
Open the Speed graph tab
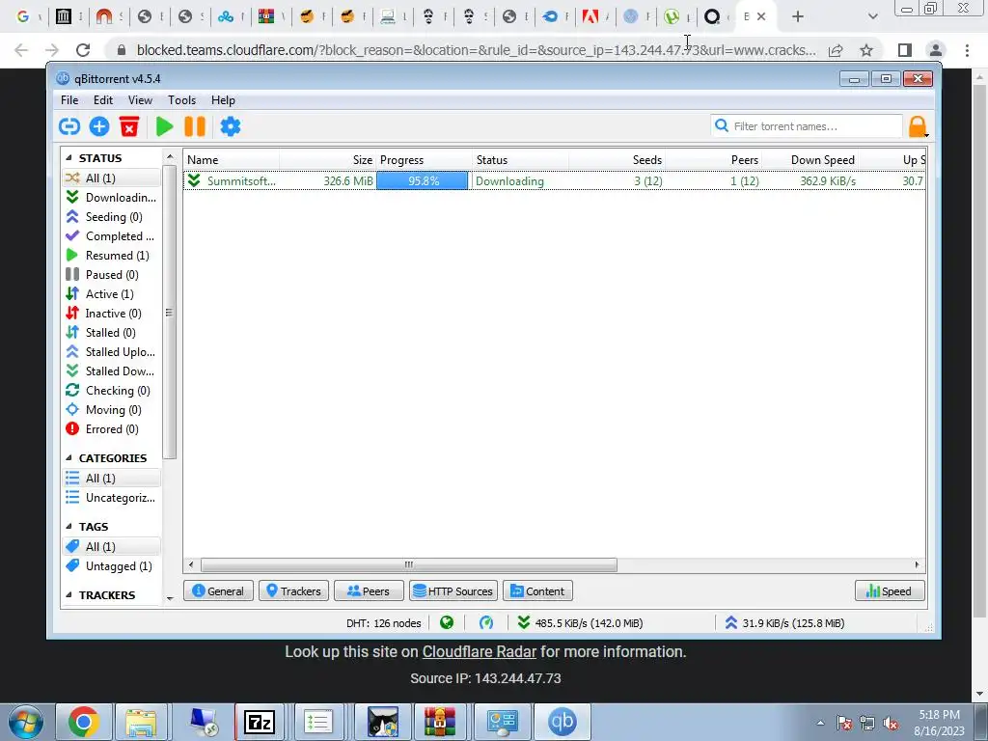pos(890,591)
